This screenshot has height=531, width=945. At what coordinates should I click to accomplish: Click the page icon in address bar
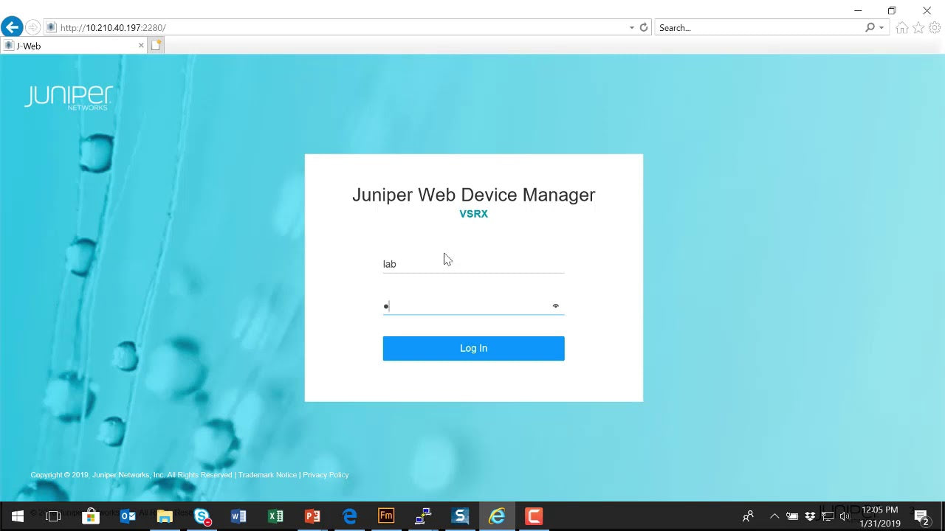pyautogui.click(x=51, y=27)
